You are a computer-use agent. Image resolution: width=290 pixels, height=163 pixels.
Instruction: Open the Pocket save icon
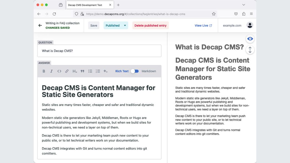(236, 14)
